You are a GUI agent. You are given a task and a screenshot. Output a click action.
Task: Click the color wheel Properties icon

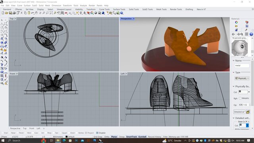click(x=92, y=13)
